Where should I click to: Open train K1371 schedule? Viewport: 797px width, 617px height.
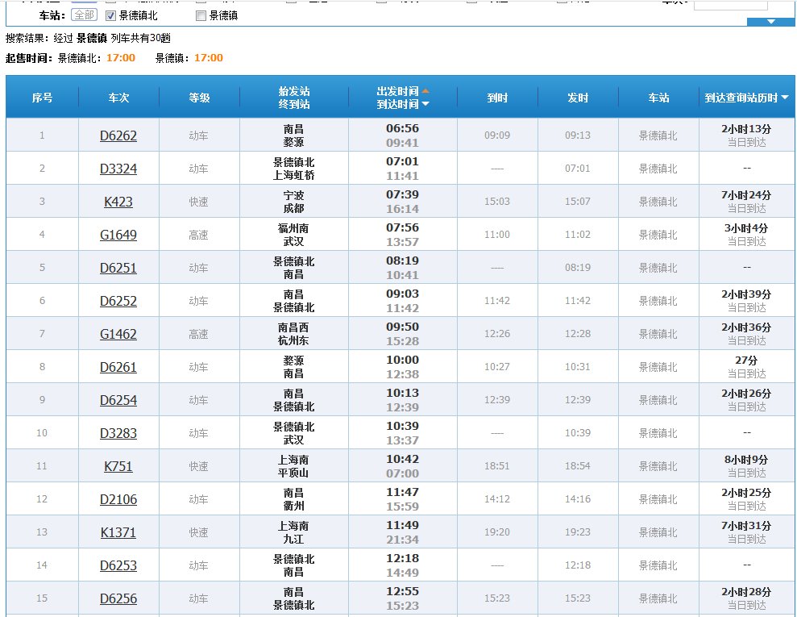(x=118, y=532)
